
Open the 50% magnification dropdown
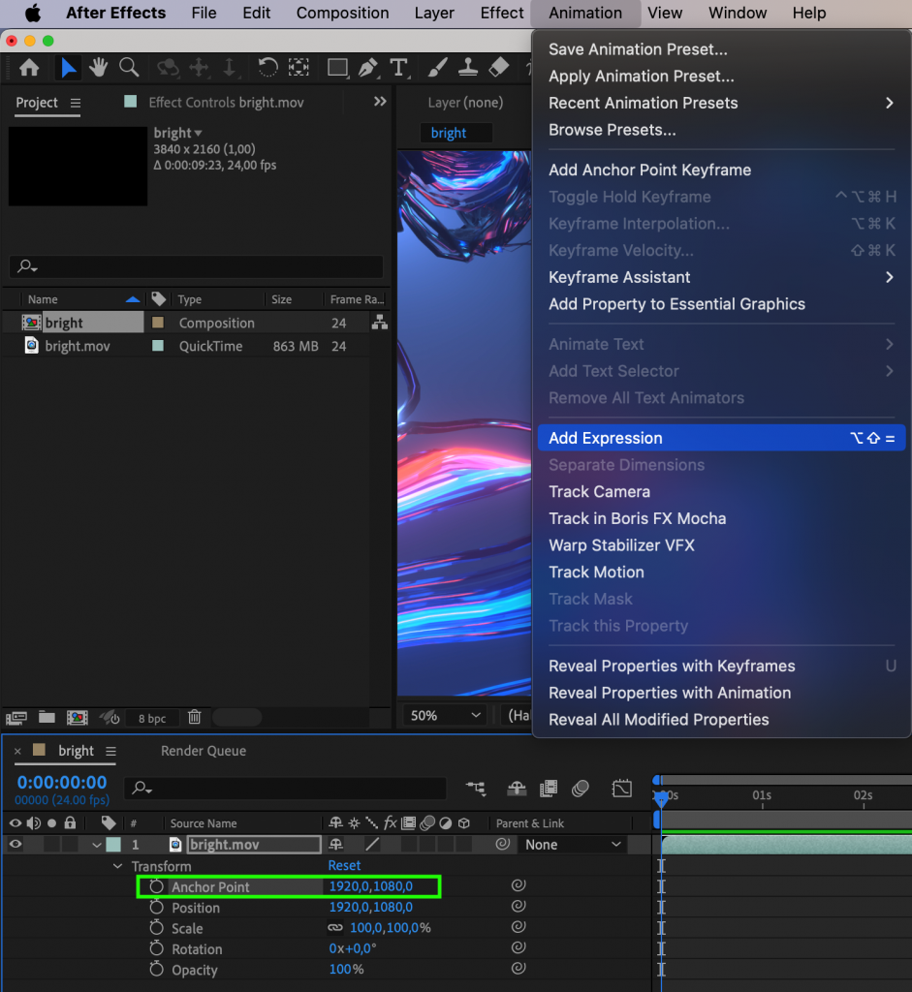click(x=442, y=714)
